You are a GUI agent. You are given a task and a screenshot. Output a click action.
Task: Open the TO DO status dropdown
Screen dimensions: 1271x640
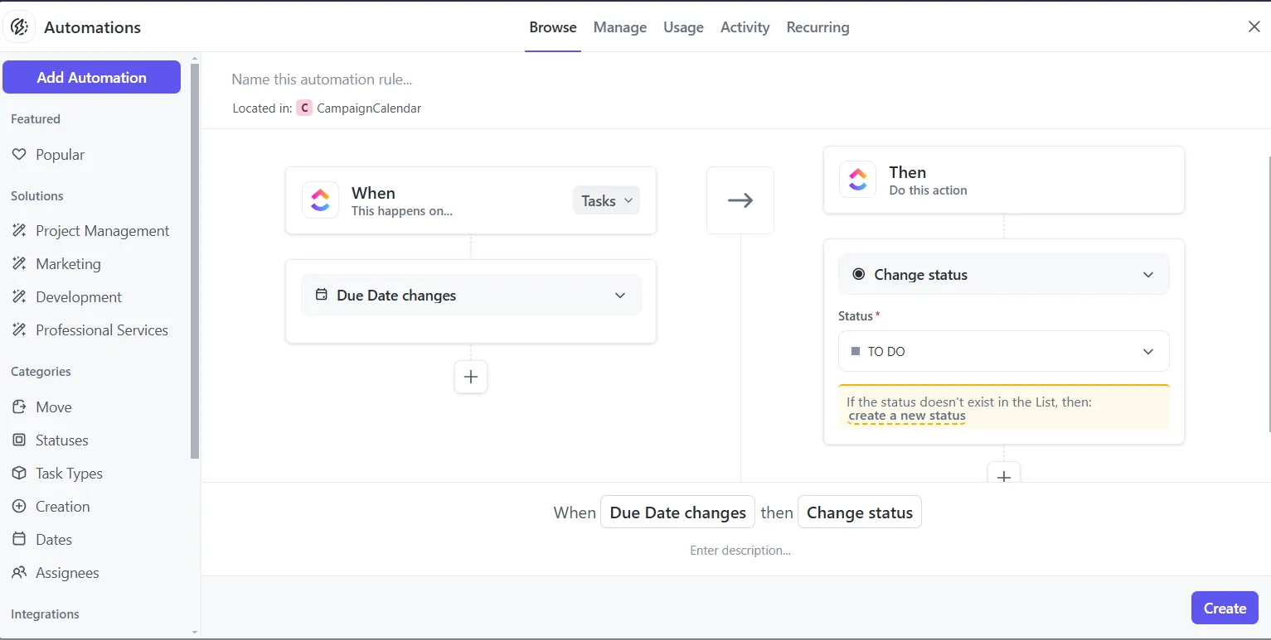coord(1004,351)
